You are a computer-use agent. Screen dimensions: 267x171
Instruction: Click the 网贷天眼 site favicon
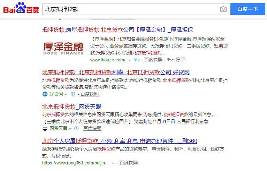[45, 129]
